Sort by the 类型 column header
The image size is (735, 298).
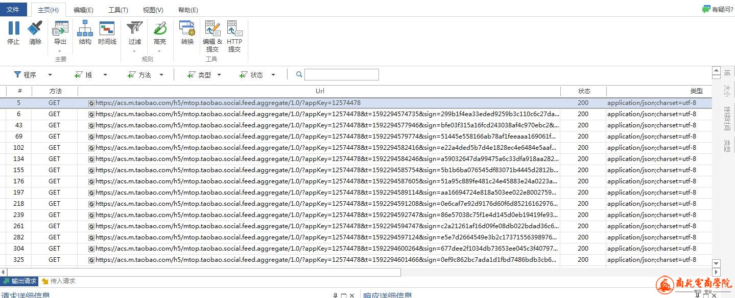click(659, 91)
